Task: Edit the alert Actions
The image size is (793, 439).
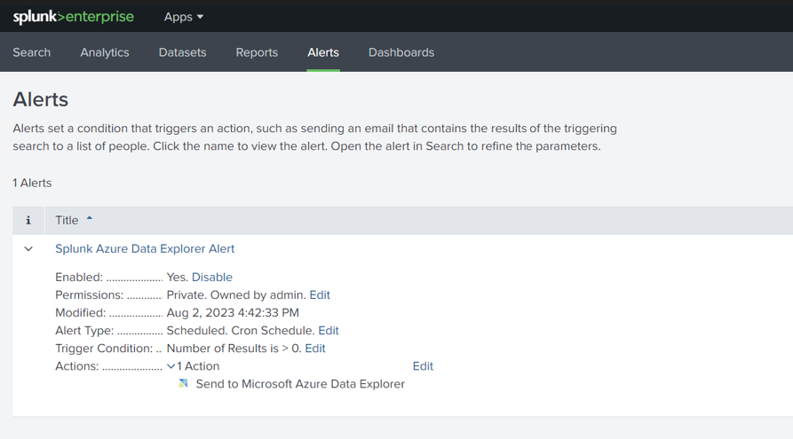Action: pyautogui.click(x=423, y=366)
